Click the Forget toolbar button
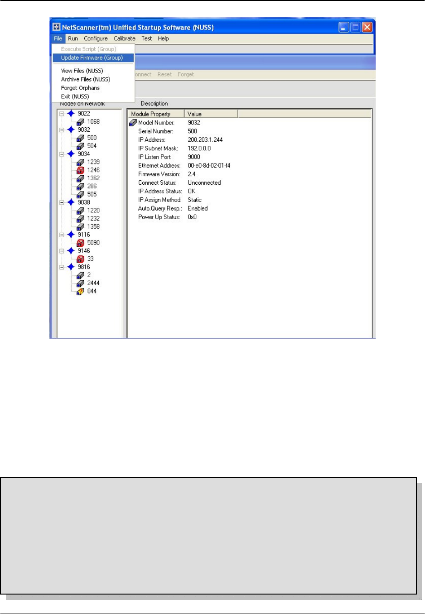Screen dimensions: 425x614 tap(186, 74)
